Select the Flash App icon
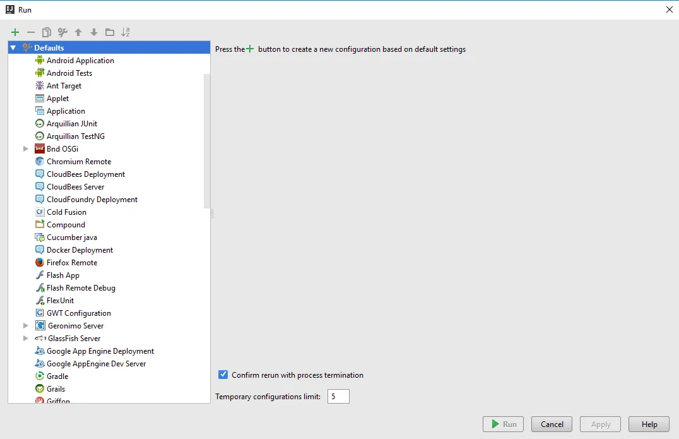 click(40, 275)
